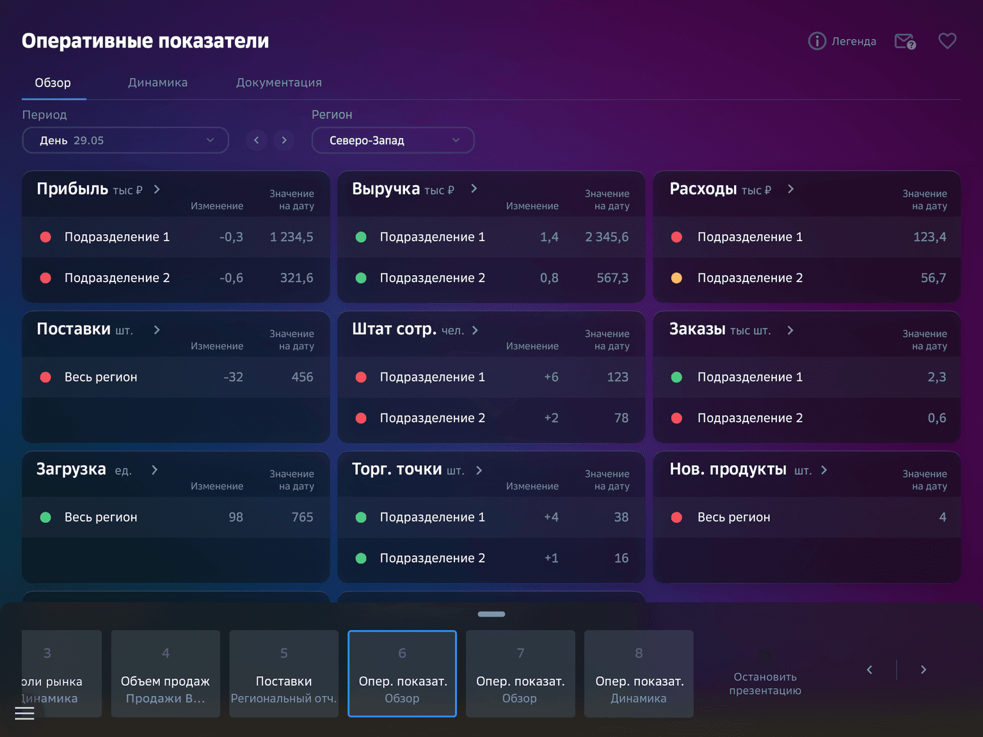Image resolution: width=983 pixels, height=737 pixels.
Task: Click Весь регион row in Нов. продукты
Action: click(807, 517)
